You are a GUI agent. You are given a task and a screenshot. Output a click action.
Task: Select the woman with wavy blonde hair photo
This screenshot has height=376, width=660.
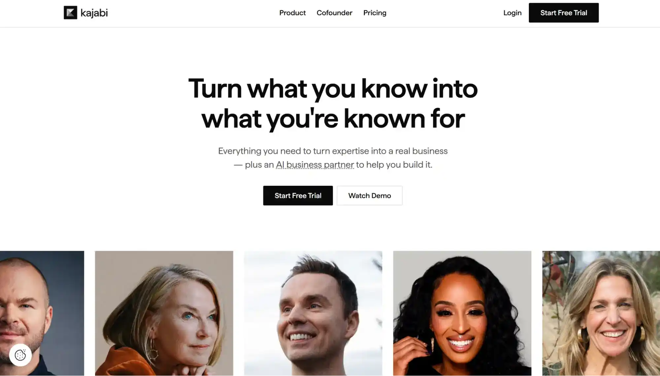tap(601, 313)
